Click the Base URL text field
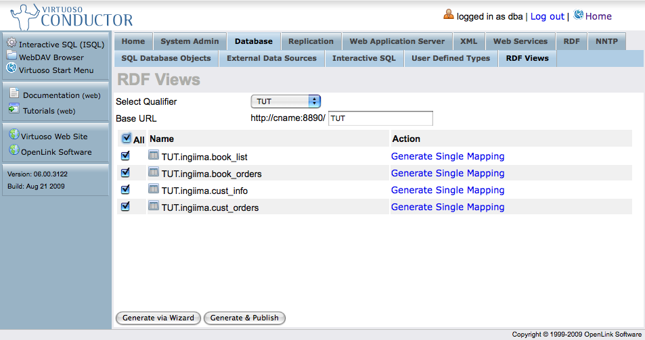 (x=380, y=118)
